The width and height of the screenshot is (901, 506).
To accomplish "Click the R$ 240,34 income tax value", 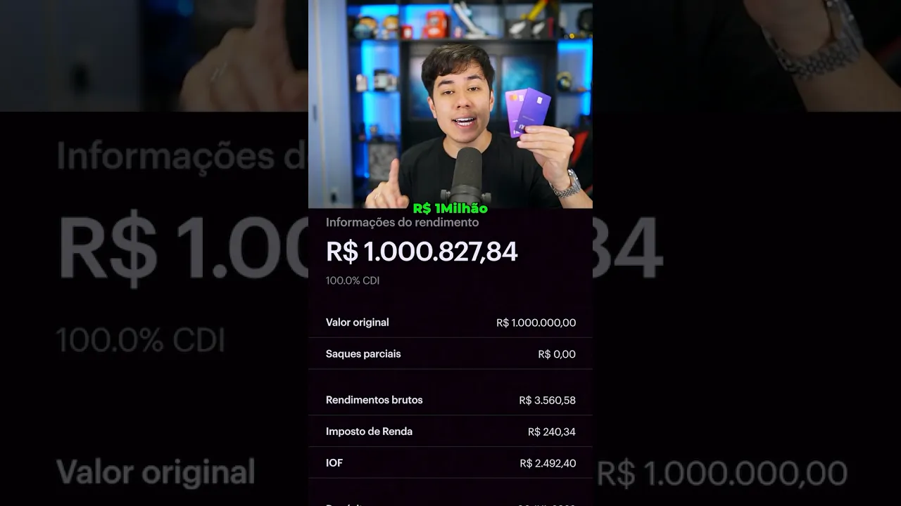I will 552,432.
